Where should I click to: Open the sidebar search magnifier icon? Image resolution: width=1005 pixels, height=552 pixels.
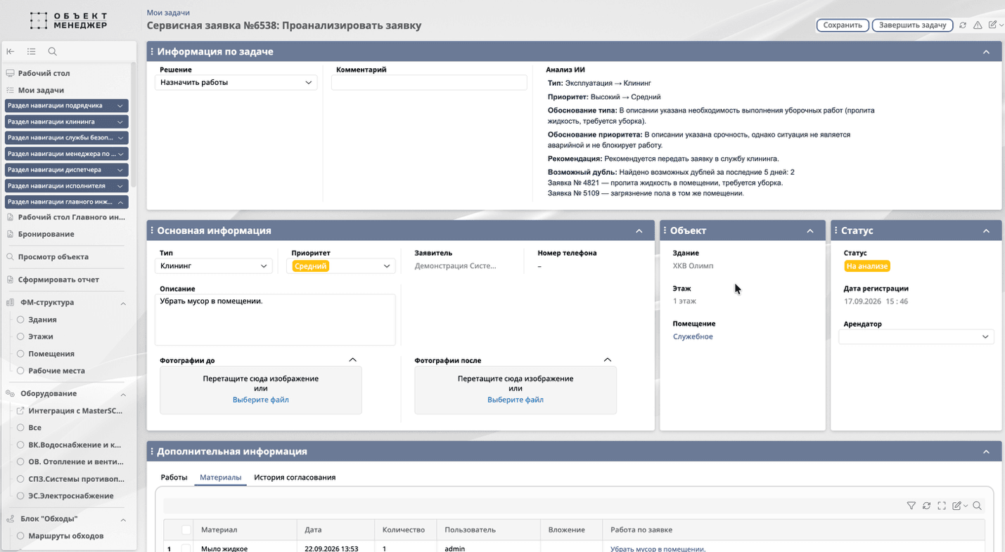[53, 51]
